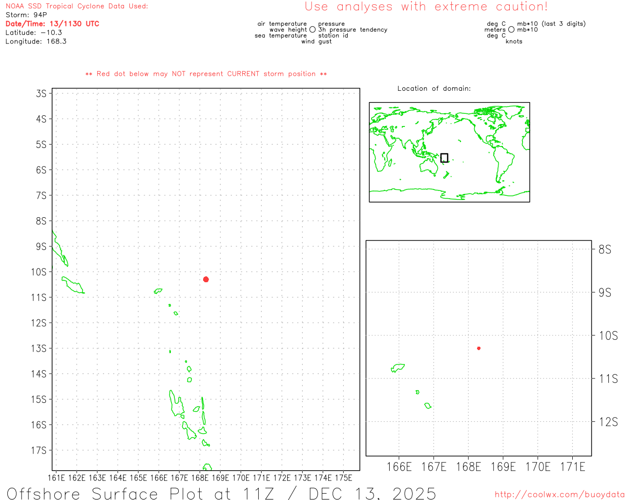Click the green island outline near 166E in inset

[x=398, y=368]
